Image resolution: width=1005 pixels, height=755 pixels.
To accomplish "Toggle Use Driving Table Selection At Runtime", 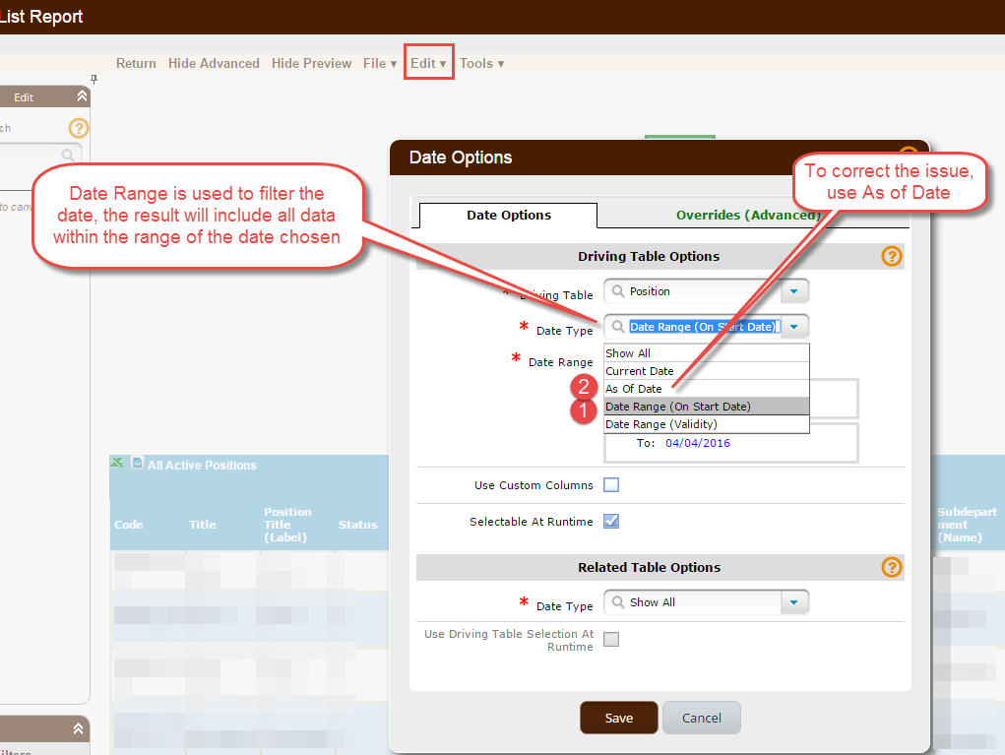I will (x=611, y=639).
